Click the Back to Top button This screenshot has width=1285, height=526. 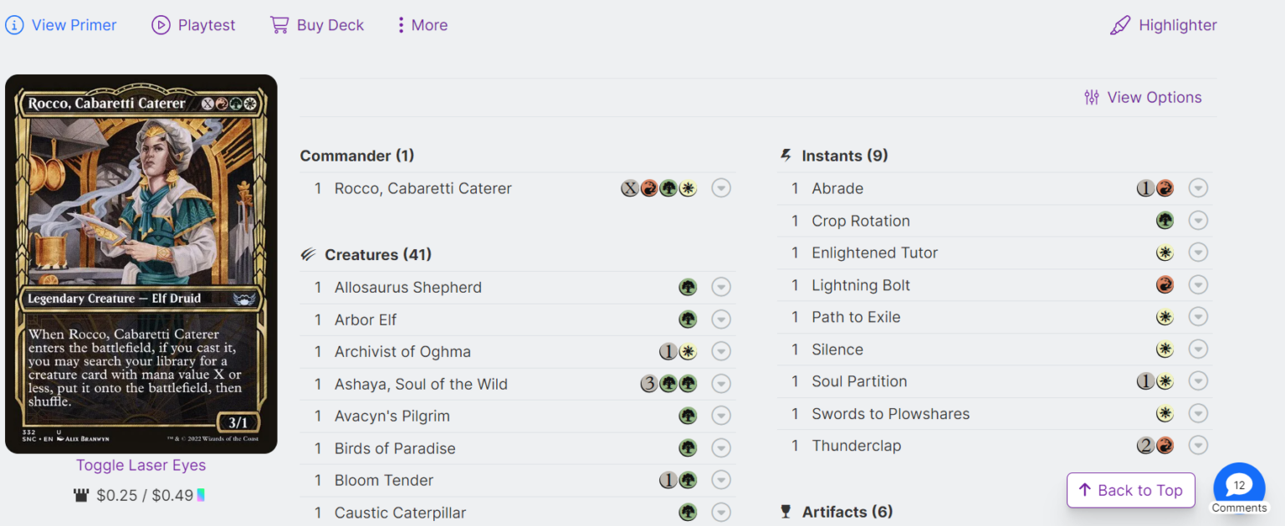pos(1130,490)
